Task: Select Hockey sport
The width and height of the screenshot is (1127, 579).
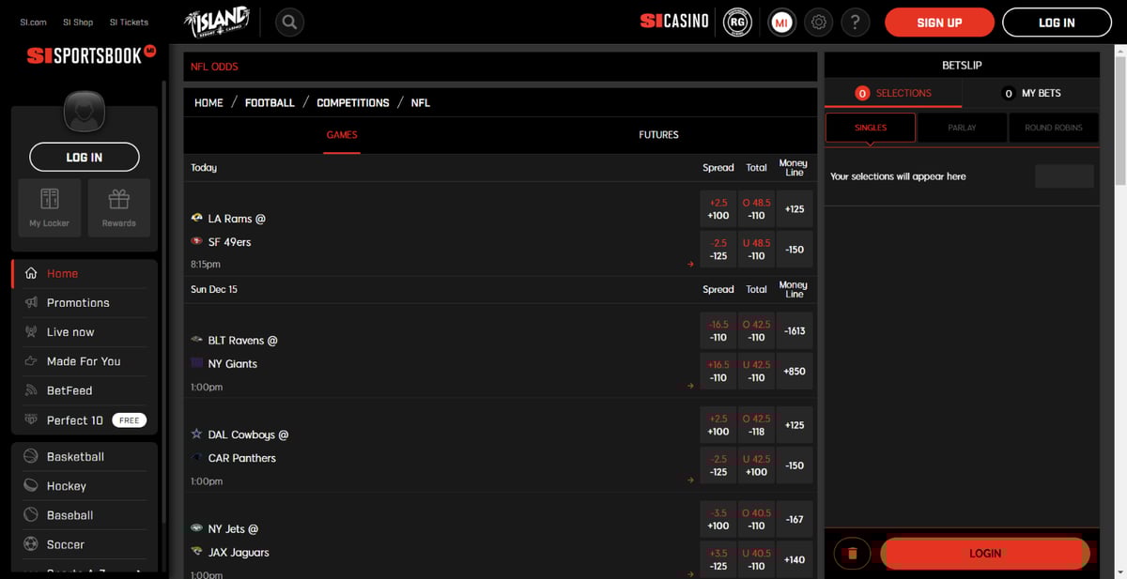Action: [85, 486]
